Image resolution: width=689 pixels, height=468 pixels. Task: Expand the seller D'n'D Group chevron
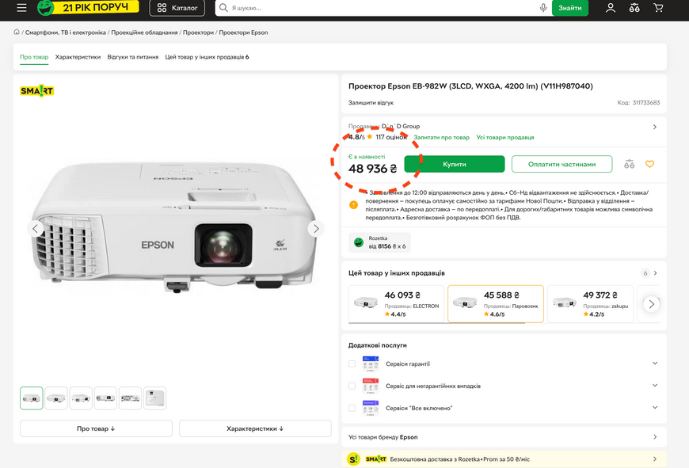click(x=655, y=127)
